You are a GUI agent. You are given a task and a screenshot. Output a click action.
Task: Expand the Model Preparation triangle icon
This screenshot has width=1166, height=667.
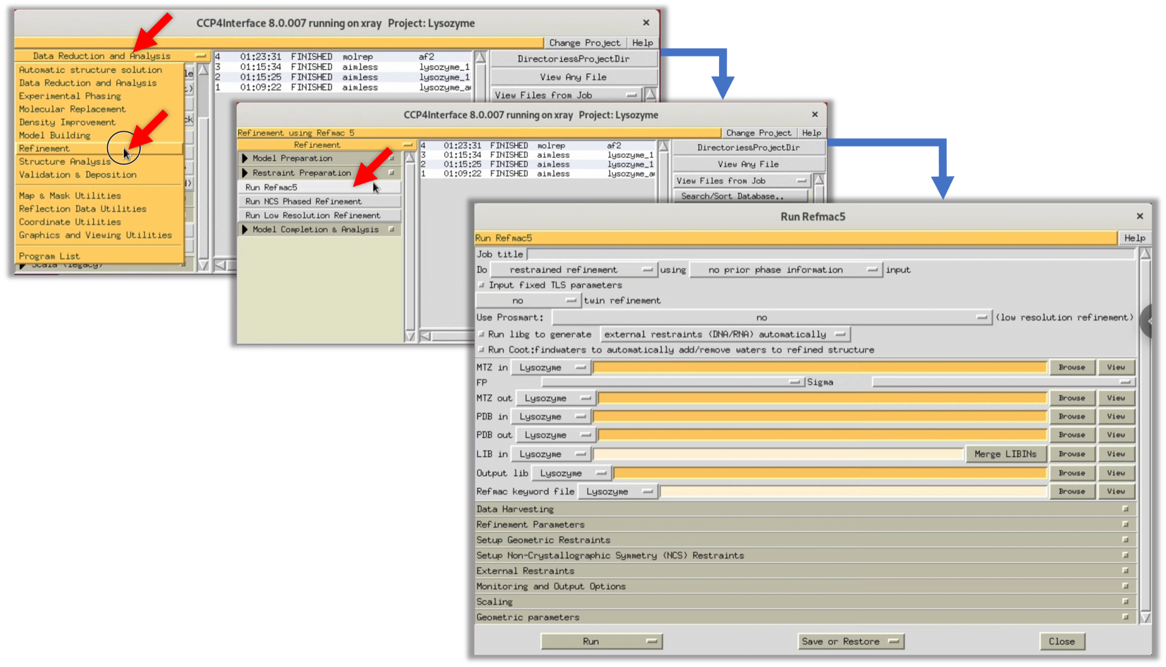(245, 159)
